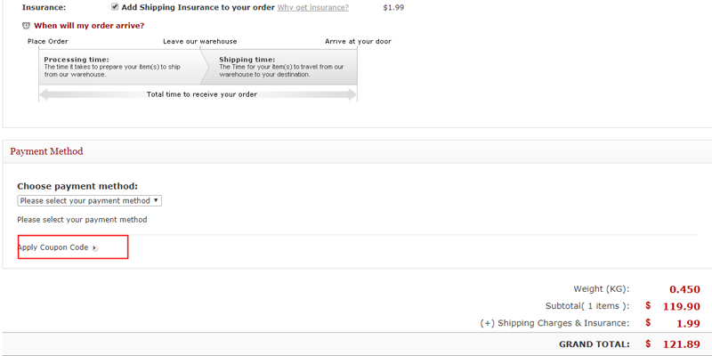Open the payment method dropdown
The width and height of the screenshot is (712, 356).
89,201
